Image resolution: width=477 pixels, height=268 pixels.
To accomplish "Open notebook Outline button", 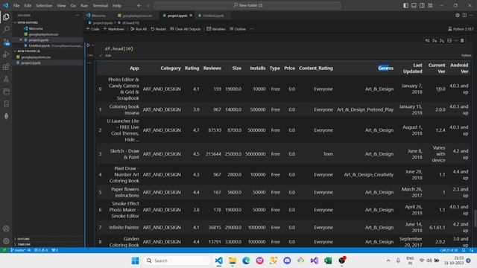I will [238, 29].
